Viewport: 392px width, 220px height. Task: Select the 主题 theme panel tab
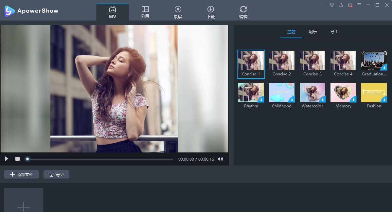click(291, 32)
